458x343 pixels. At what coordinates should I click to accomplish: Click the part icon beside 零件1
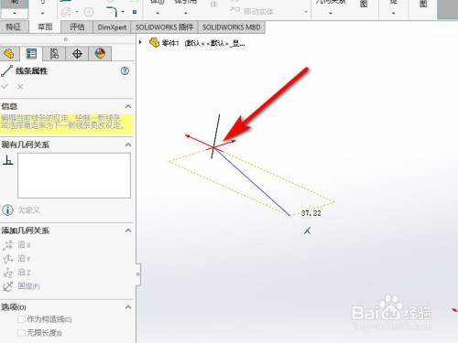point(154,43)
